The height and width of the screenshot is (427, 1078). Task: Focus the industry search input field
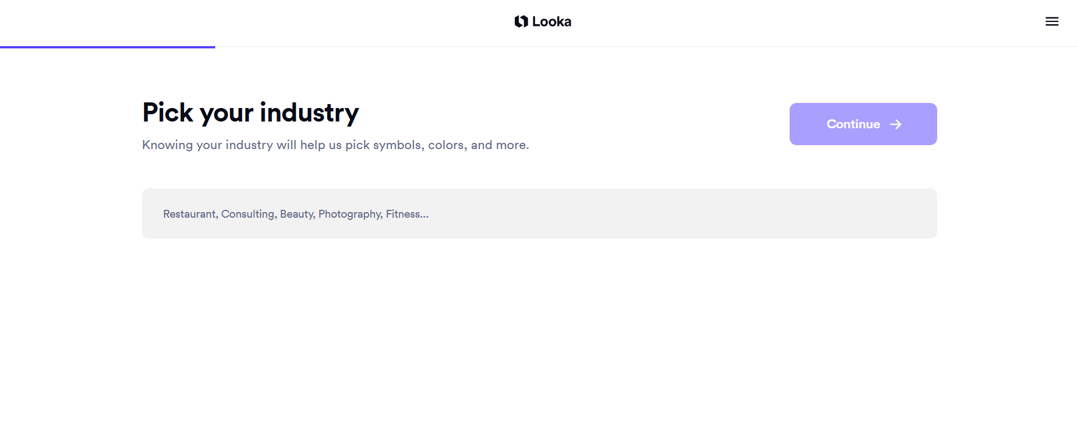539,213
